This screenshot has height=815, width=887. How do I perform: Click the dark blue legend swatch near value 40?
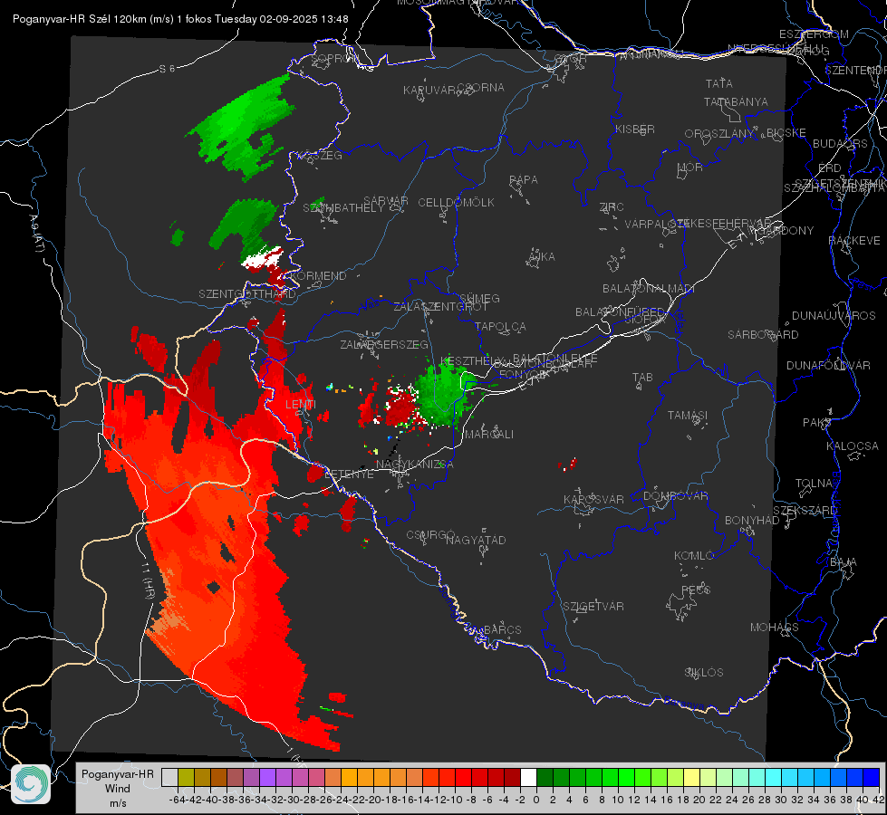point(871,778)
